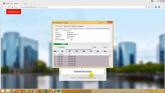Click the Create Account button
Viewport: 165px width, 93px height.
coord(83,72)
